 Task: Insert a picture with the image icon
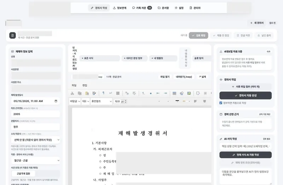point(189,93)
